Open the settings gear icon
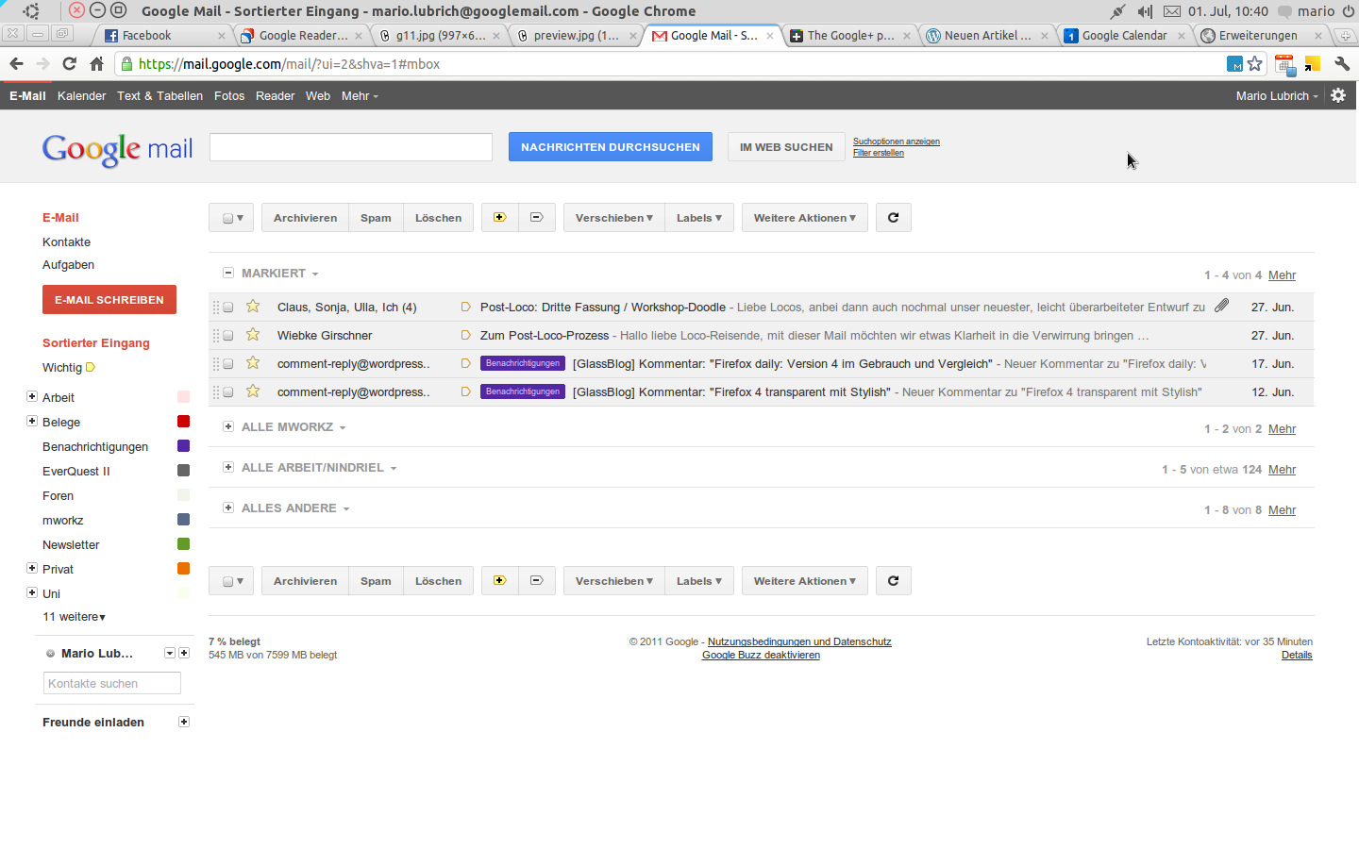 [x=1338, y=95]
